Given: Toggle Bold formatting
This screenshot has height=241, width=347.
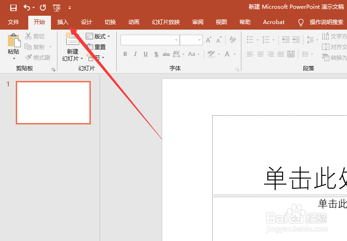Looking at the screenshot, I should tap(125, 54).
